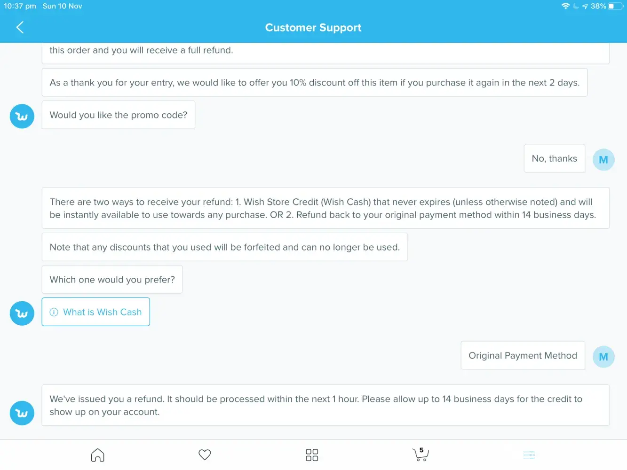Tap M avatar beside 'Original Payment Method'
Screen dimensions: 627x470
tap(603, 357)
